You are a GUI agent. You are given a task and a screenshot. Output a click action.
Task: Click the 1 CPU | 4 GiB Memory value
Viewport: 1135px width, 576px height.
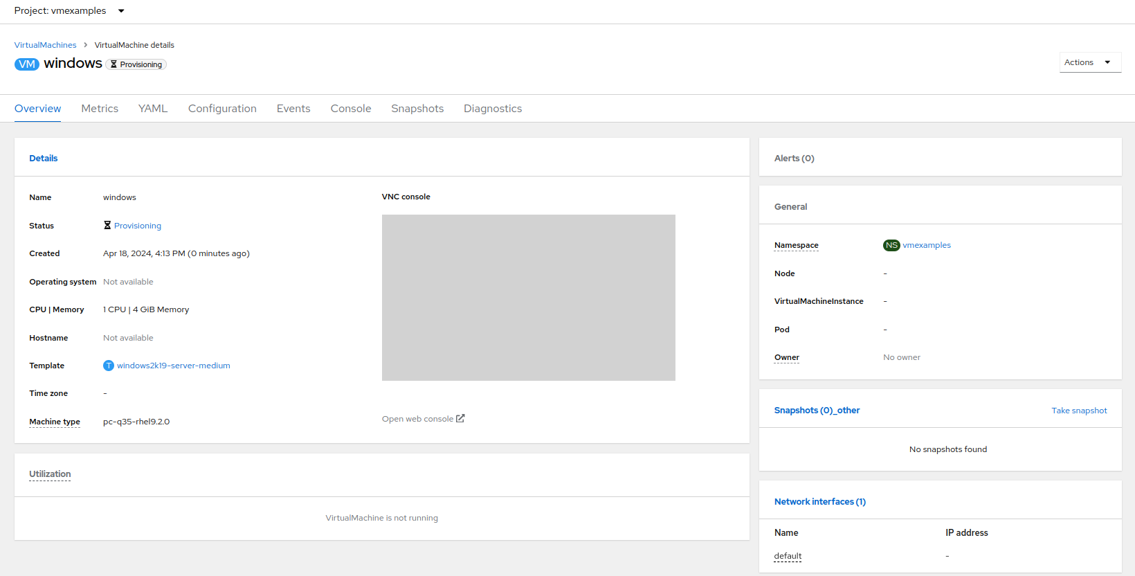coord(146,309)
